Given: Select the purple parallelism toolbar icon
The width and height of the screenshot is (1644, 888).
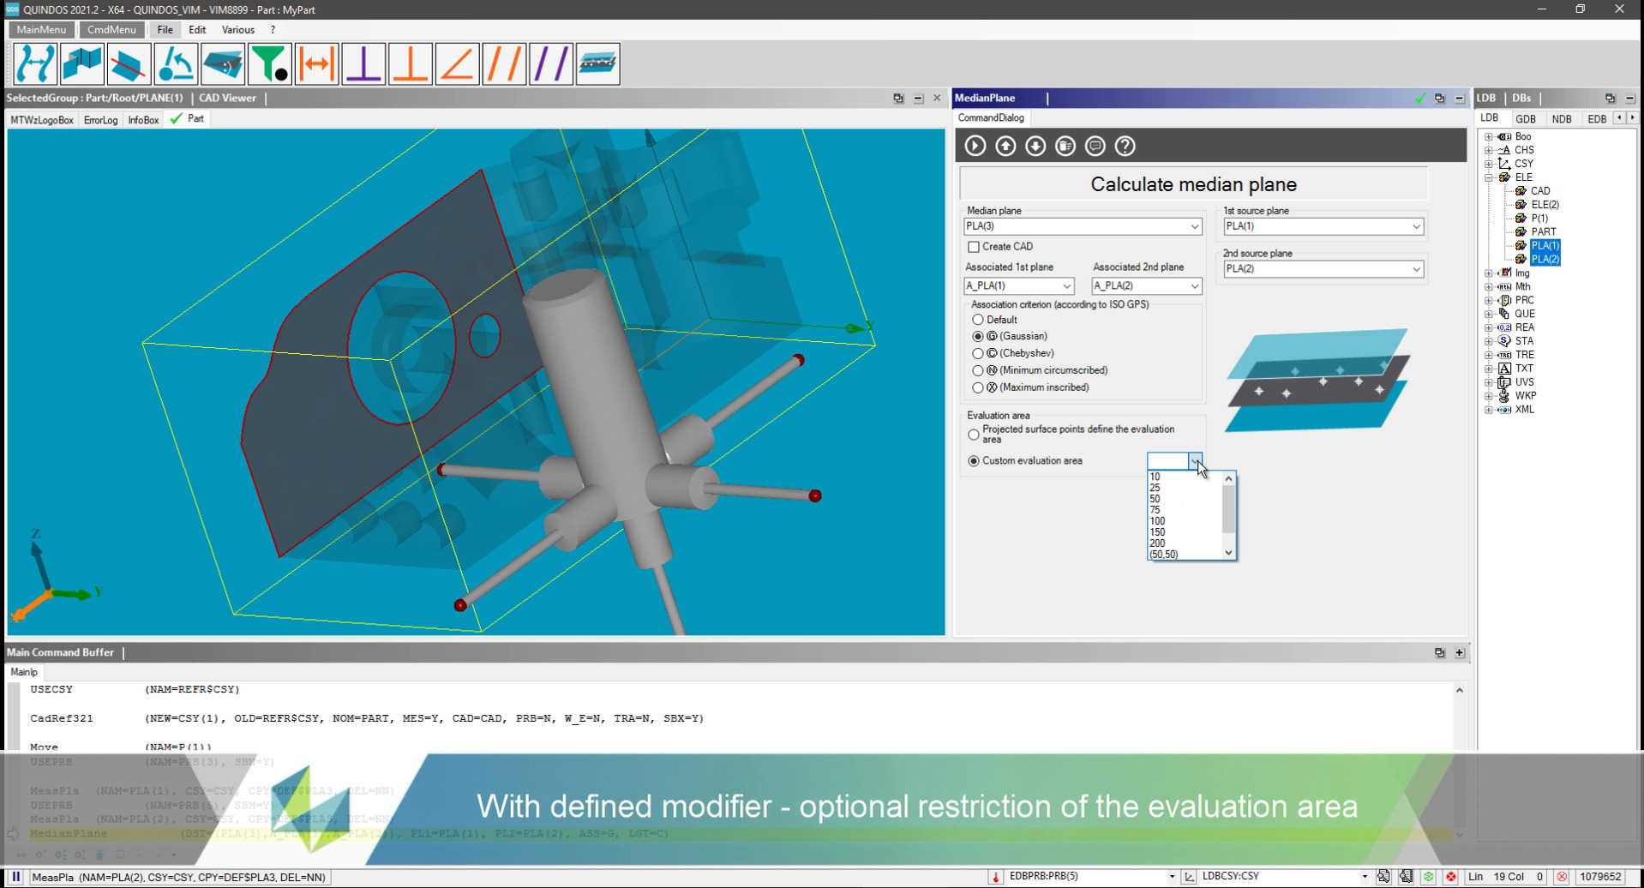Looking at the screenshot, I should click(x=550, y=64).
